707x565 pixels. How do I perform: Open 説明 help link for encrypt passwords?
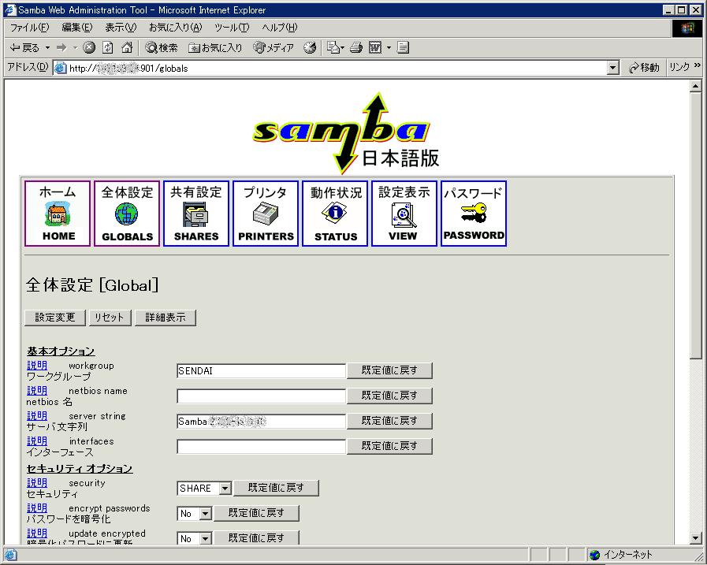(x=37, y=508)
